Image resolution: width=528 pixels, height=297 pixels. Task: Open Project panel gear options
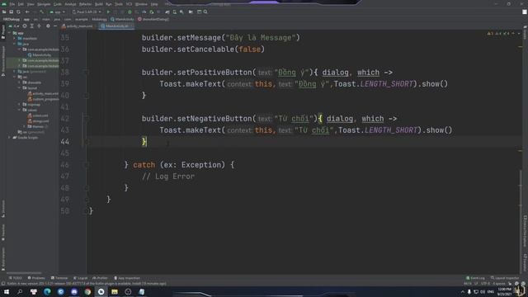48,26
